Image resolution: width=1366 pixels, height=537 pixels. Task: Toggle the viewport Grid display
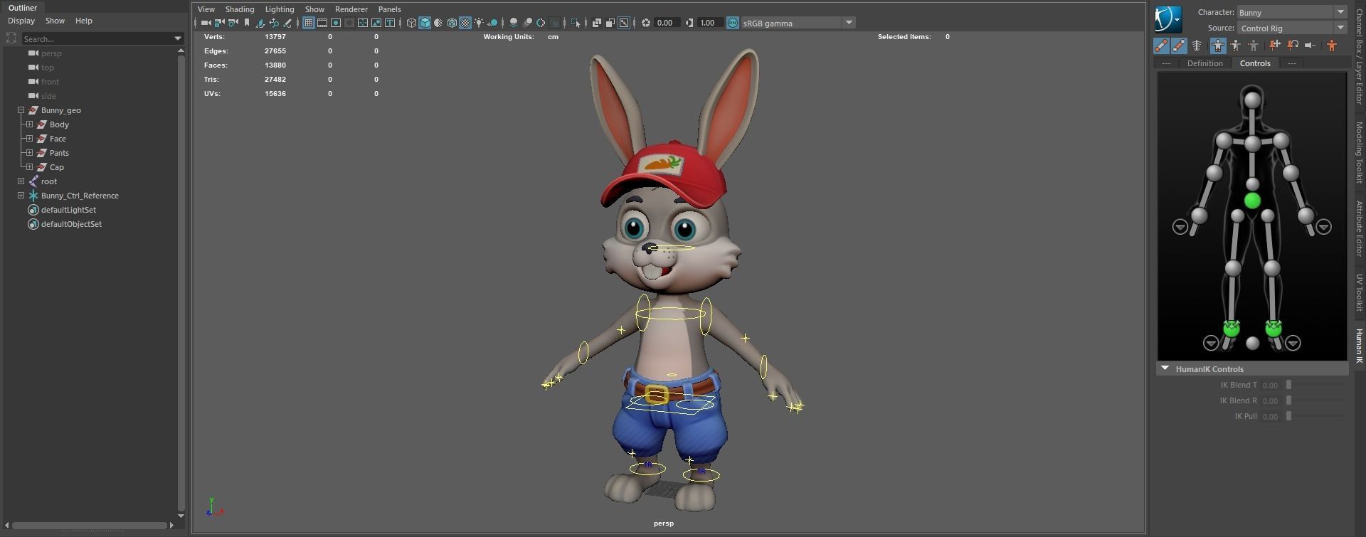(309, 23)
